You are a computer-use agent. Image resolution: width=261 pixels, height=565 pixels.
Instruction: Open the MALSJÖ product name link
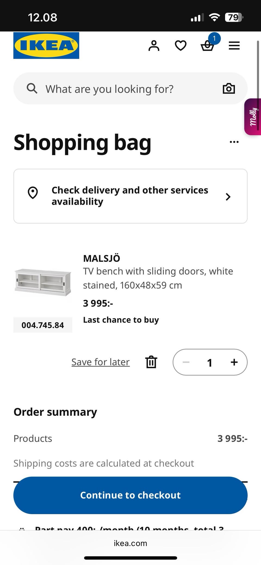(101, 258)
